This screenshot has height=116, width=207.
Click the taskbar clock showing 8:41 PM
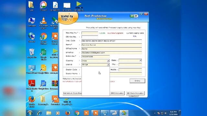(173, 113)
